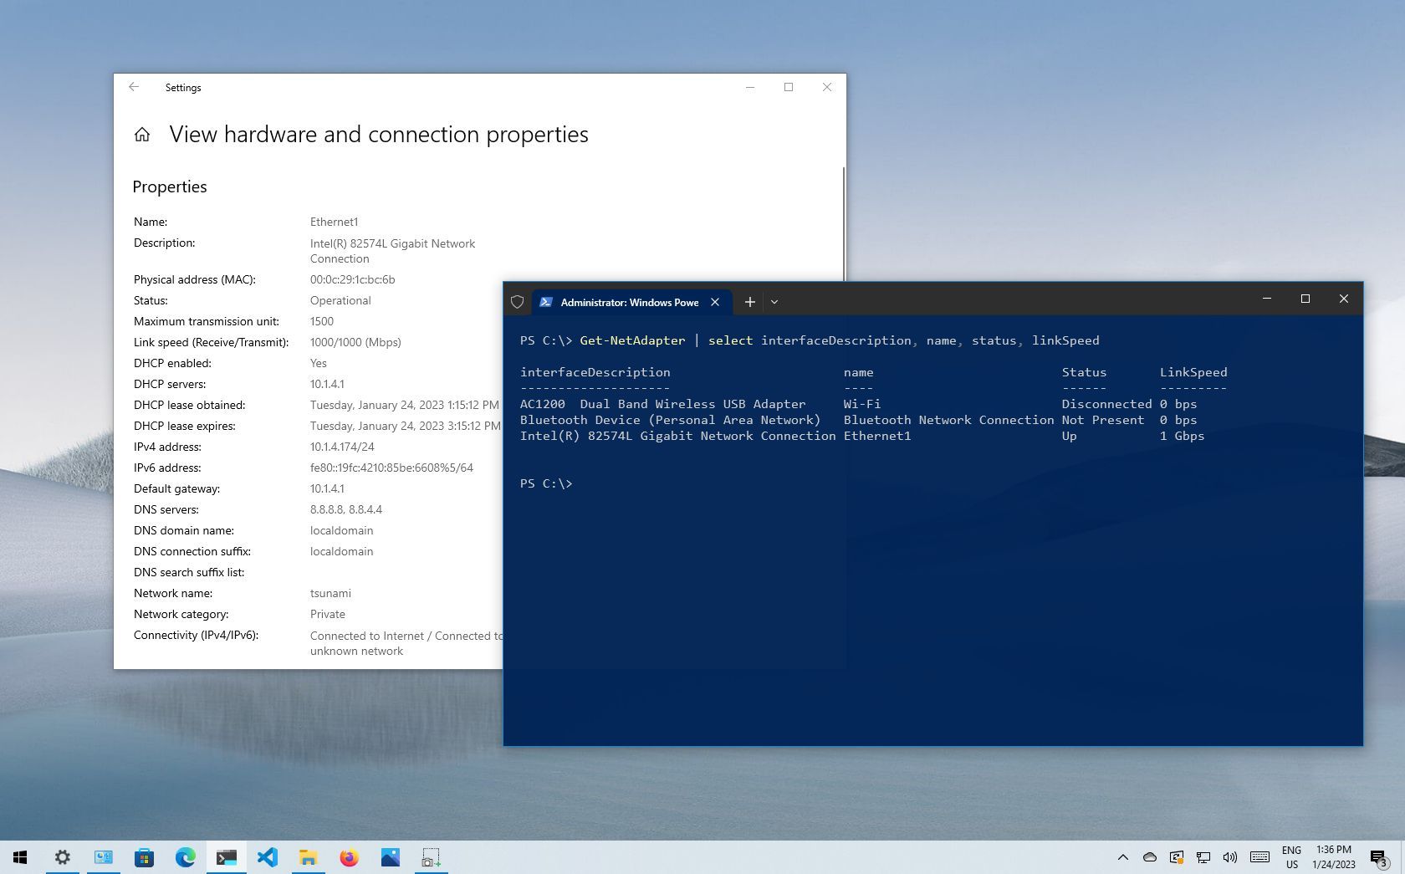Click the network icon in the system tray
The image size is (1405, 874).
(1203, 857)
